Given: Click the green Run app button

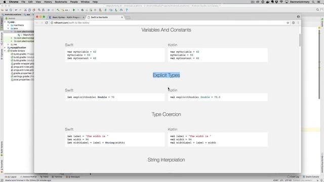Looking at the screenshot, I should pyautogui.click(x=74, y=10).
